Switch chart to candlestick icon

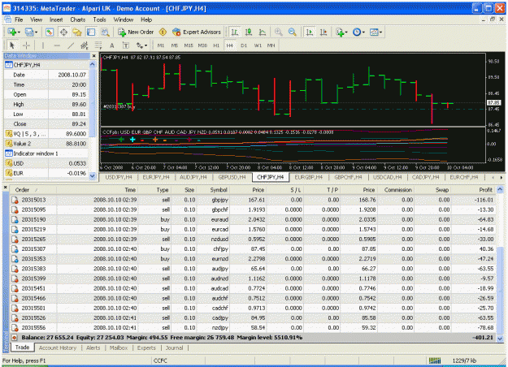coord(249,32)
